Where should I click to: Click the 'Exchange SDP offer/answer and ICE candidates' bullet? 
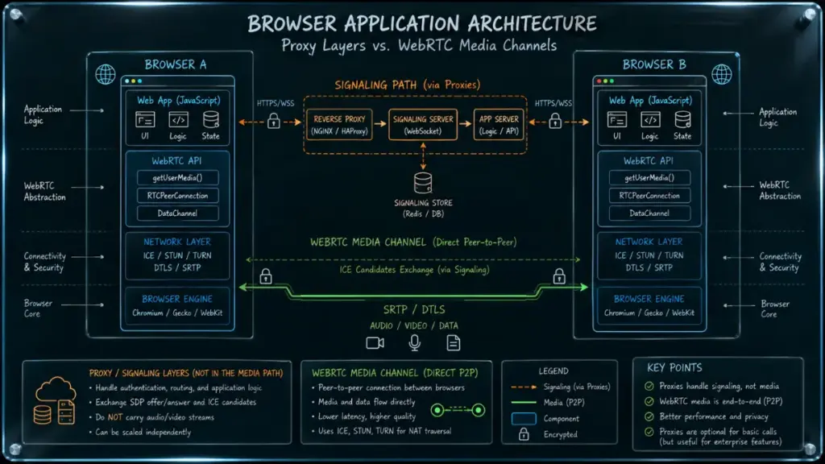(x=172, y=402)
